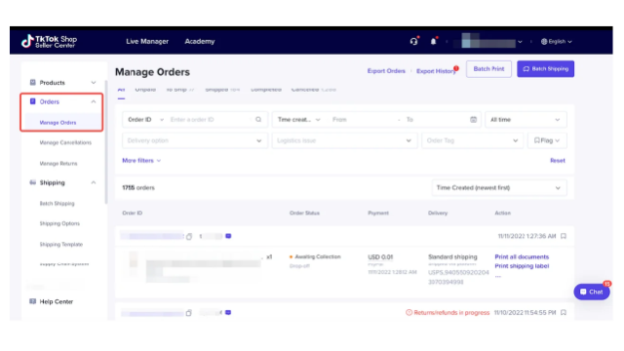624x351 pixels.
Task: Collapse the Orders sidebar section chevron
Action: point(94,101)
